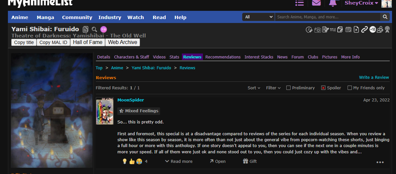Click the review reaction emoji icons
Screen dimensions: 396x174
pyautogui.click(x=132, y=162)
